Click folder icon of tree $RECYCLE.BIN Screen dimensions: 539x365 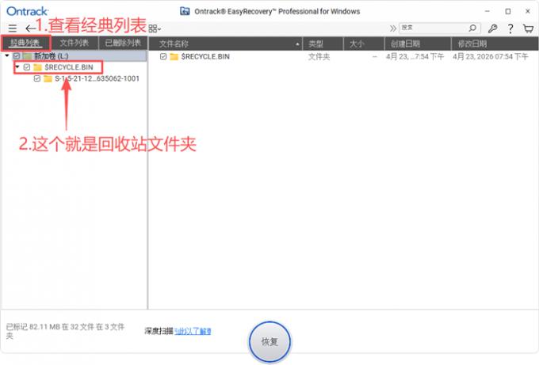point(37,67)
